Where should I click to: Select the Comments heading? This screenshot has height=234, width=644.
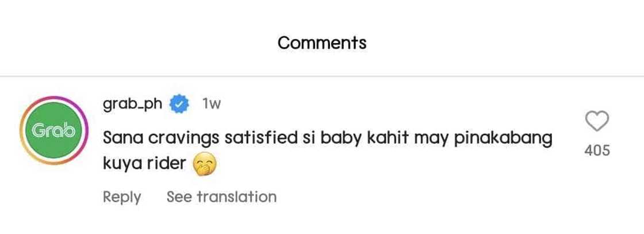(x=322, y=42)
